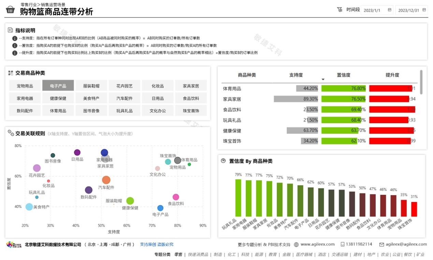Click the document icon next to 指标说明
The height and width of the screenshot is (260, 433).
click(11, 29)
